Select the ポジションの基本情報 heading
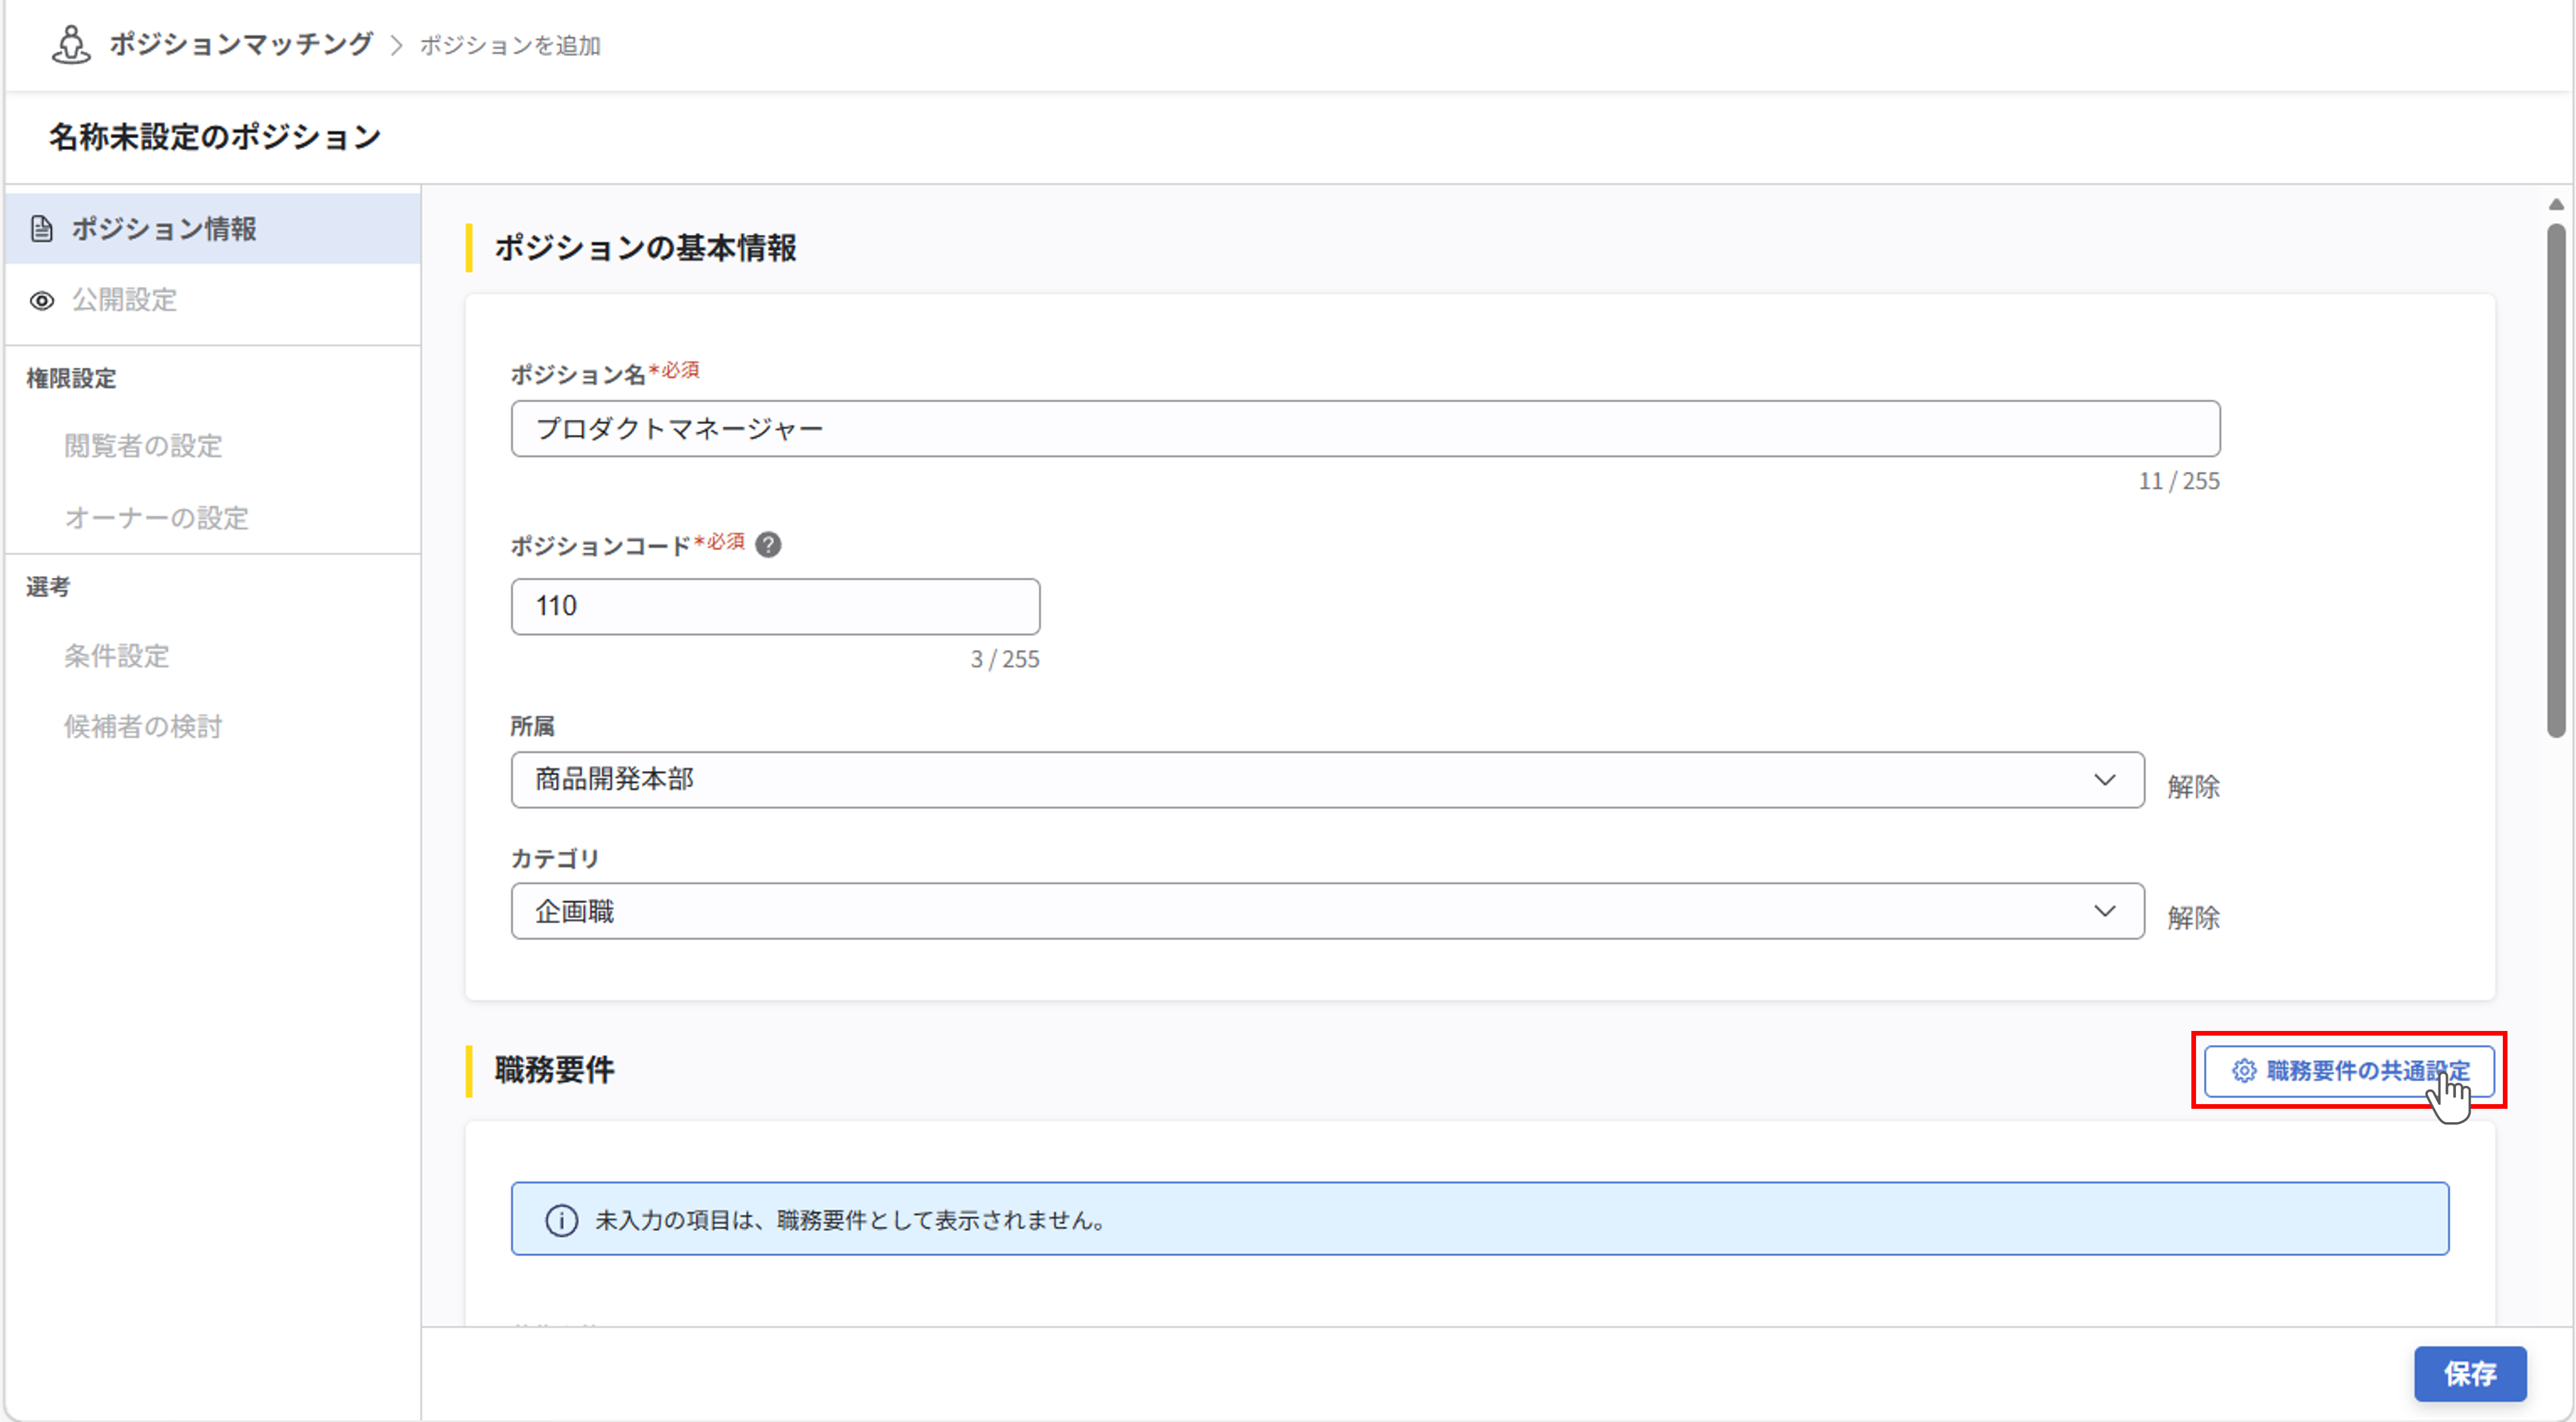The width and height of the screenshot is (2576, 1422). (x=645, y=248)
